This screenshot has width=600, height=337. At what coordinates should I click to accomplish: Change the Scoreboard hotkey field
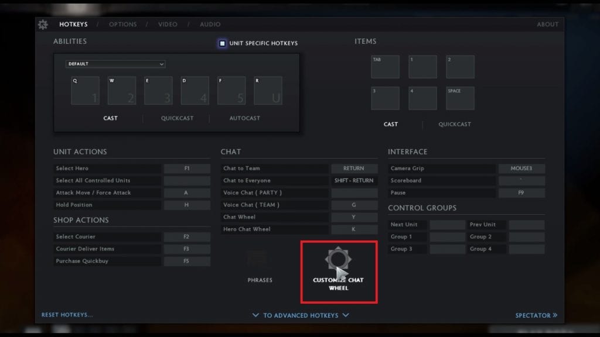pos(521,181)
